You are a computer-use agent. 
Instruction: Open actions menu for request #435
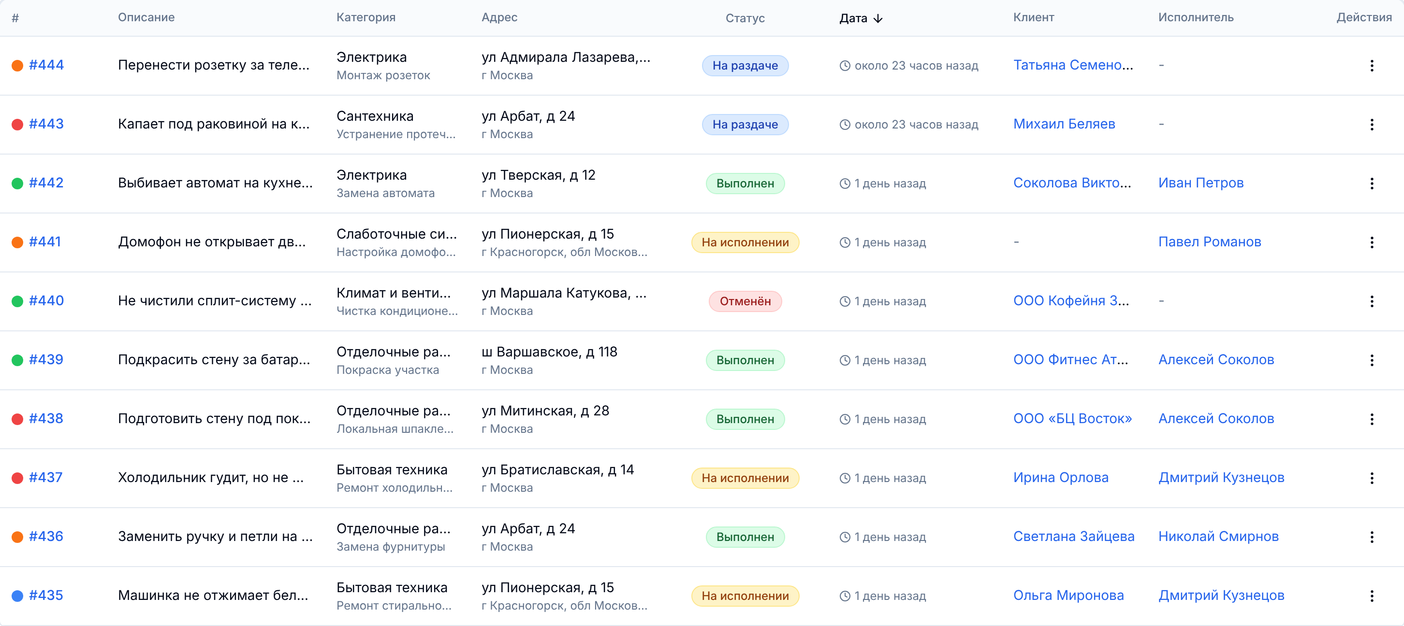pyautogui.click(x=1371, y=596)
